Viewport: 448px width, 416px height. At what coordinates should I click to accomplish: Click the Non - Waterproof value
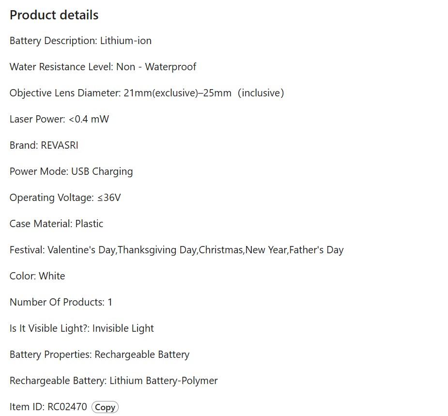[156, 67]
